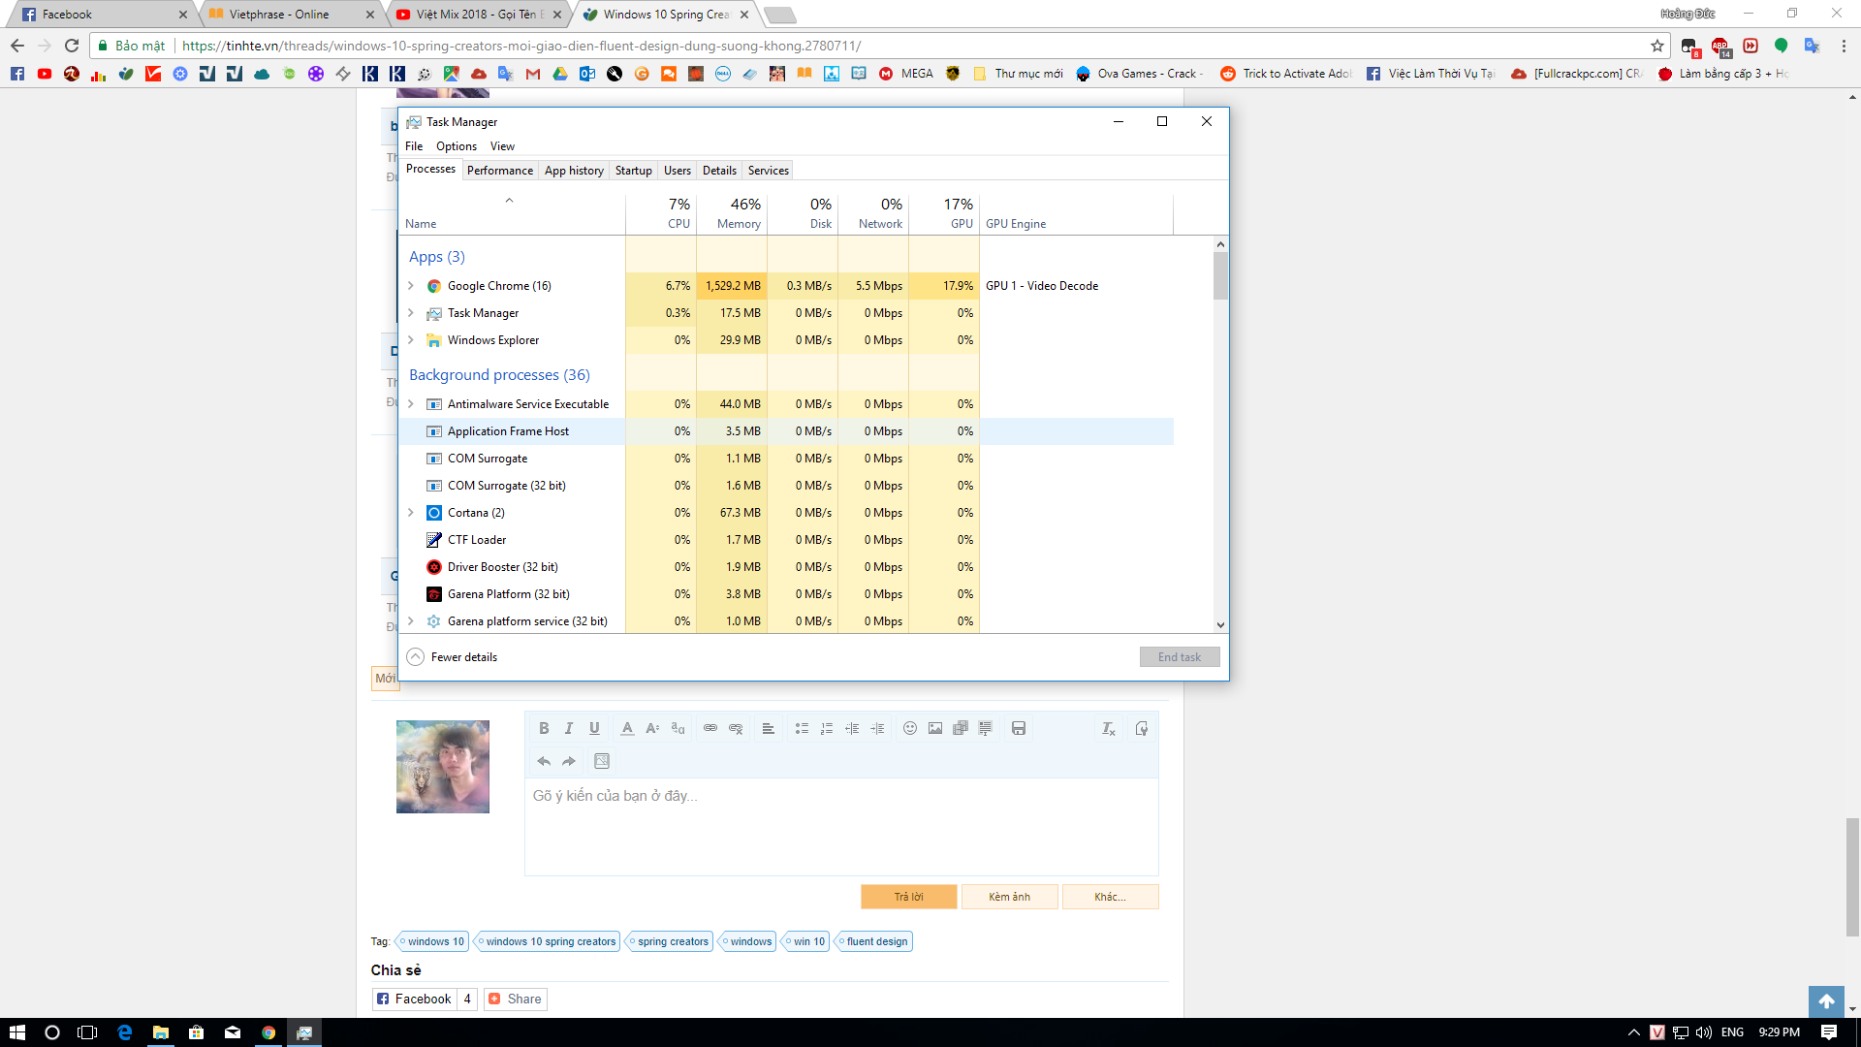Screen dimensions: 1861x1047
Task: Open the File menu in Task Manager
Action: 414,146
